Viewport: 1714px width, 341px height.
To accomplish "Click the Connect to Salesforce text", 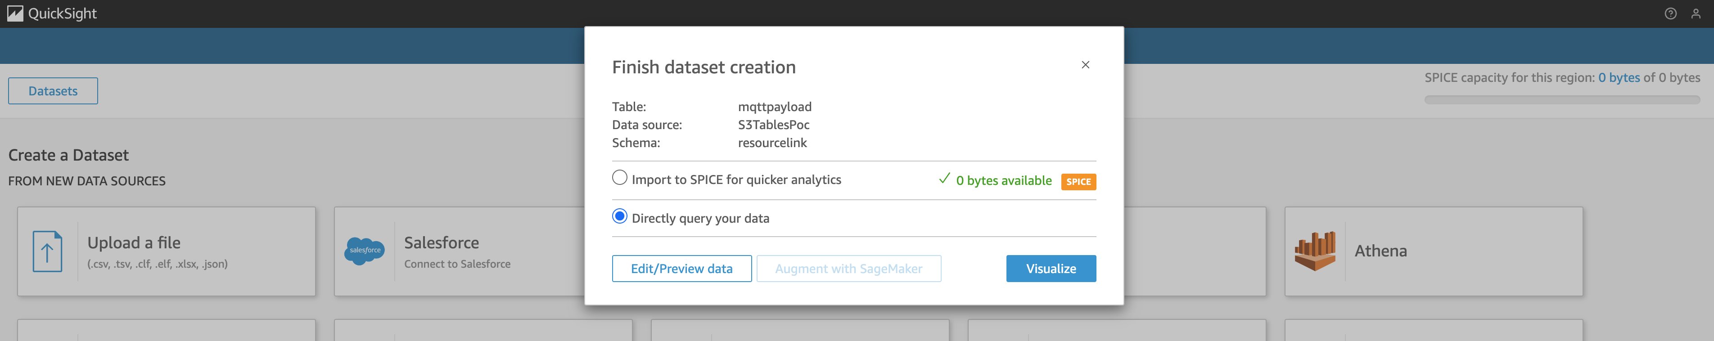I will pyautogui.click(x=457, y=264).
